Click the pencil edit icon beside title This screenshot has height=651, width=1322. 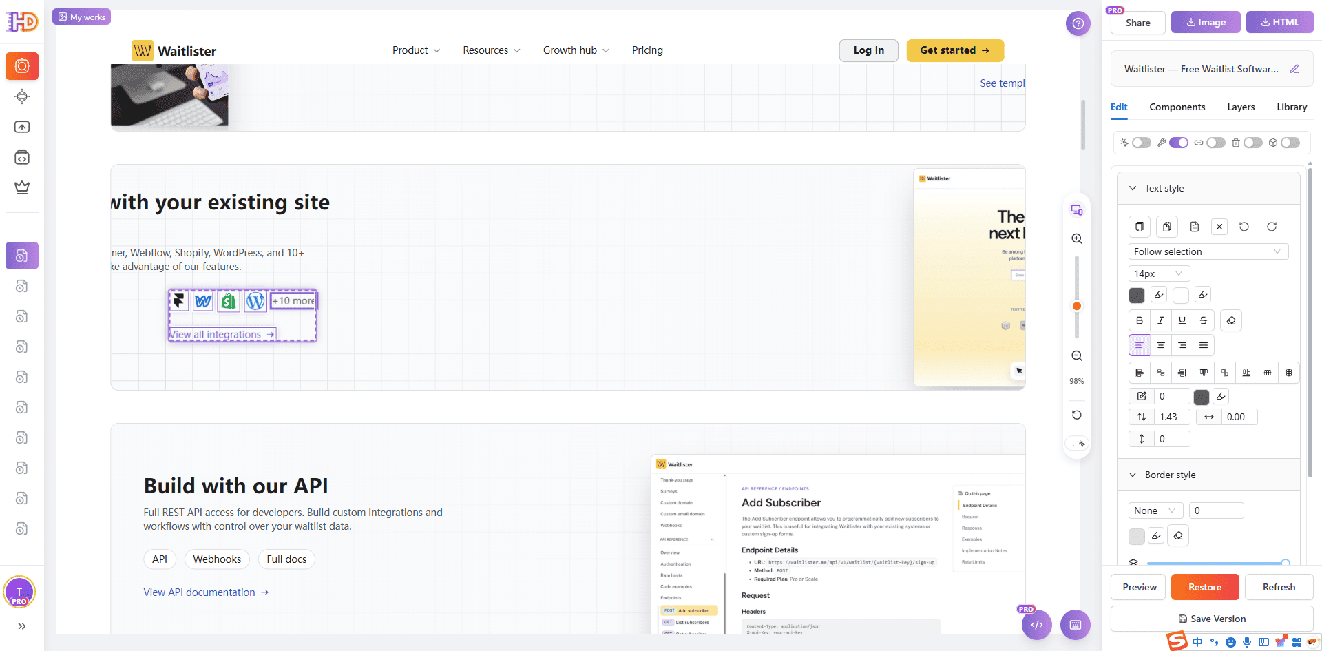tap(1294, 69)
